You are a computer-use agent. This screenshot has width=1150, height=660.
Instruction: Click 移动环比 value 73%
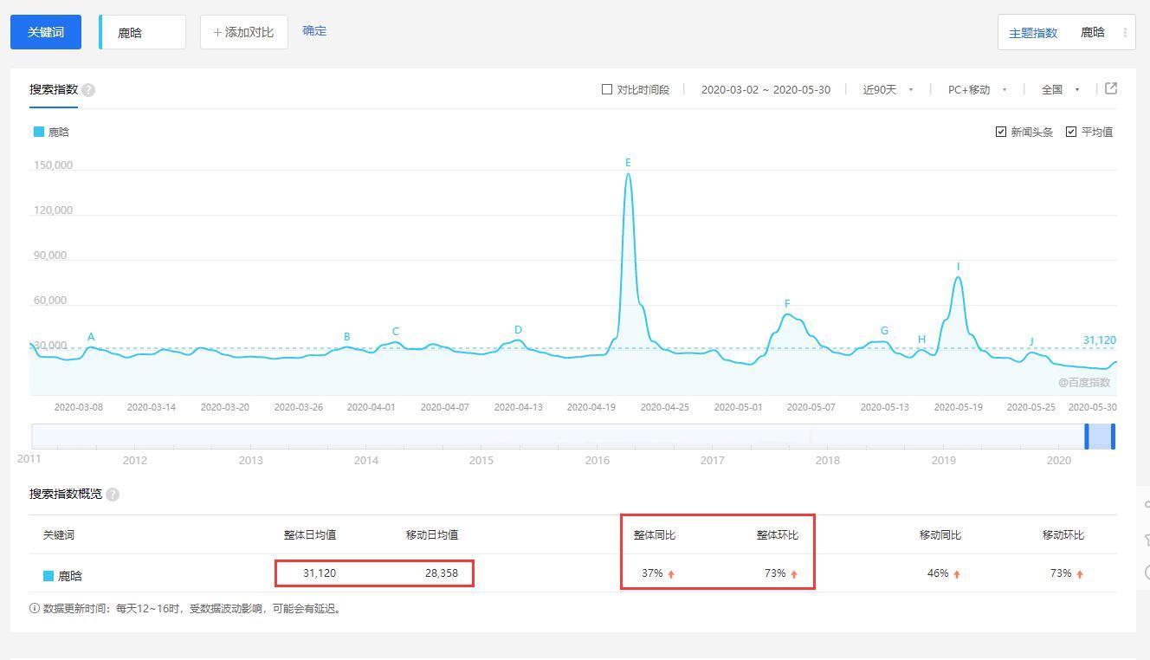pos(1061,573)
